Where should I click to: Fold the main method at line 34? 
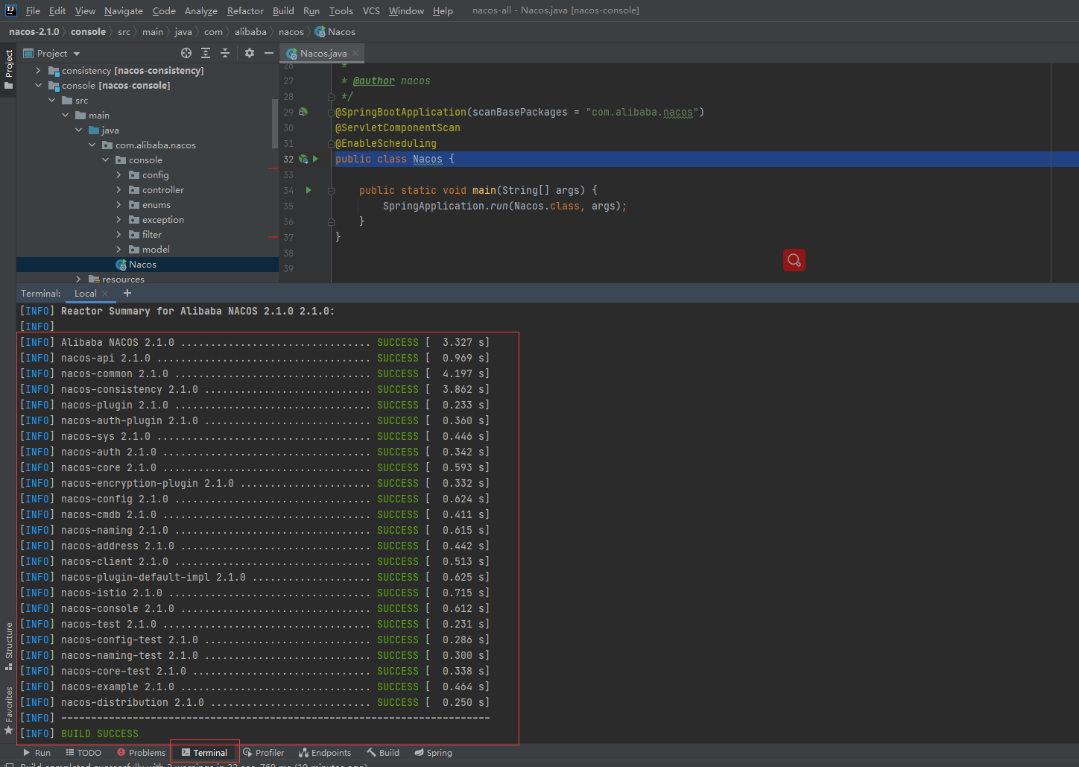331,190
